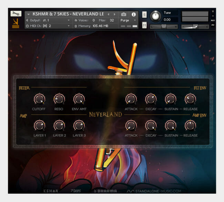
Task: Click the Tune knob
Action: click(x=156, y=16)
